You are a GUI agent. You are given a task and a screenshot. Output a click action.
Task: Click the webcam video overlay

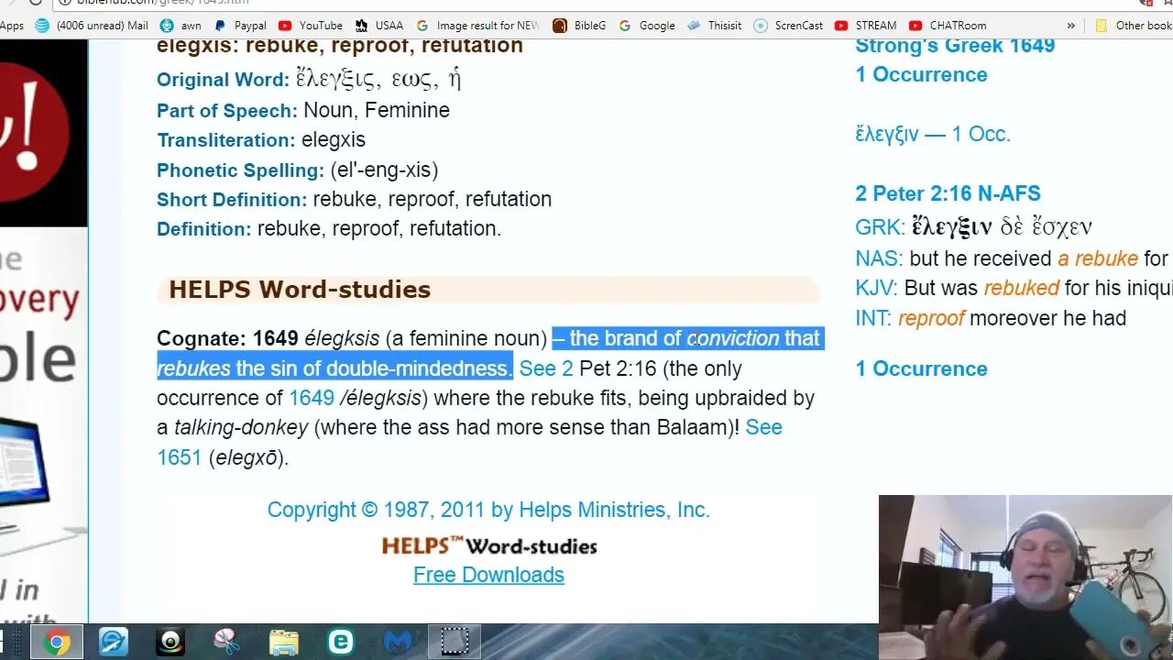[x=1025, y=577]
